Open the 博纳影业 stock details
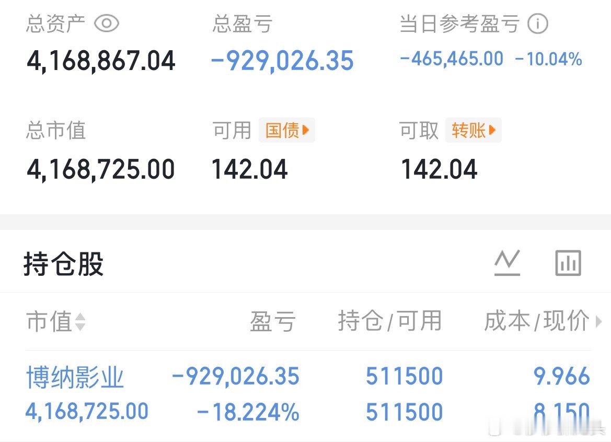This screenshot has width=611, height=442. pyautogui.click(x=75, y=376)
